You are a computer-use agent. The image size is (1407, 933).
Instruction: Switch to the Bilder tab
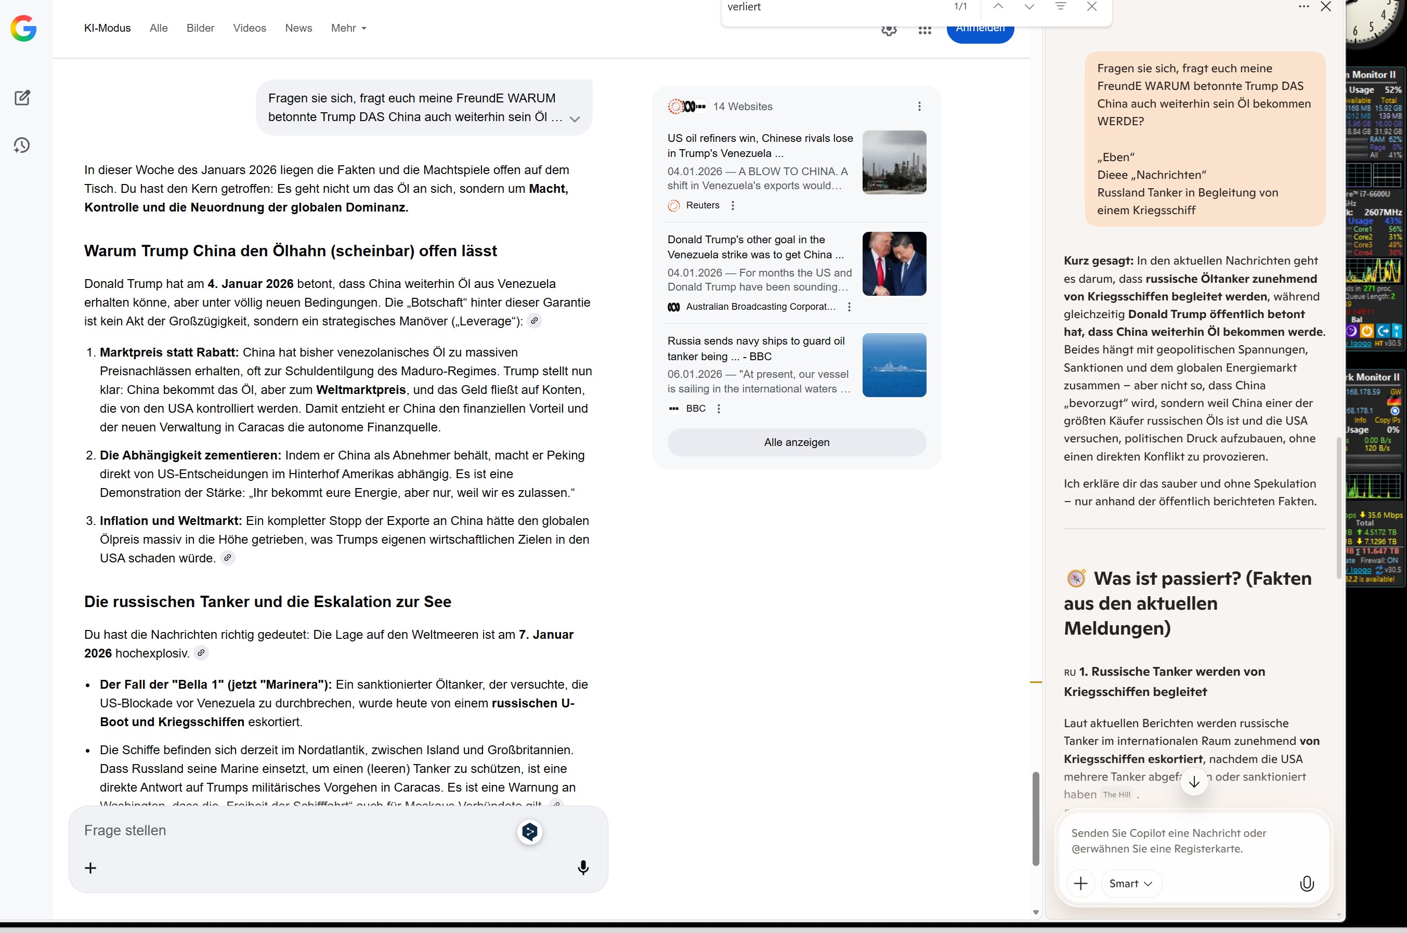coord(200,28)
